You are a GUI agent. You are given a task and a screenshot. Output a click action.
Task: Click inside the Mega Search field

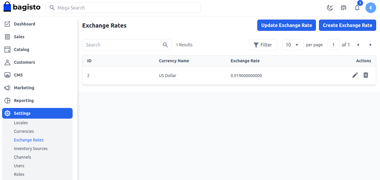123,8
